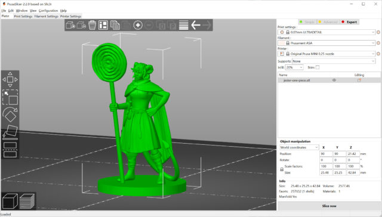Click gear icon beside Print settings preset
This screenshot has height=217, width=382.
[x=378, y=32]
